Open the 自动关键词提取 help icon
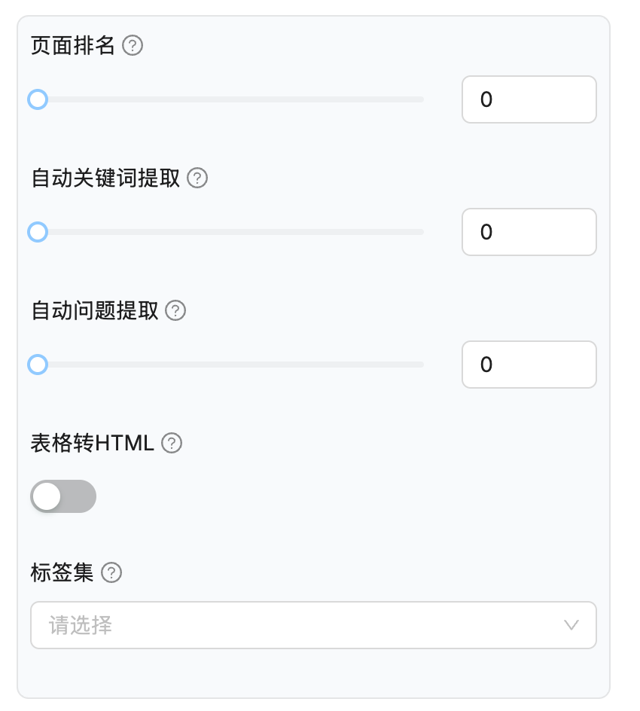 pyautogui.click(x=197, y=179)
